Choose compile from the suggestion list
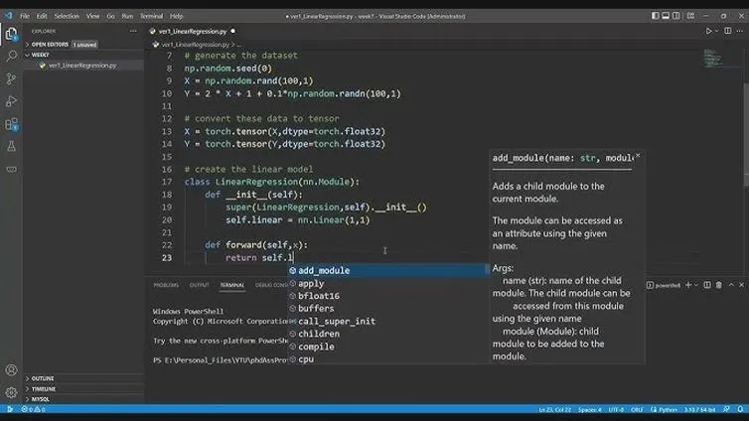The width and height of the screenshot is (749, 421). 388,347
